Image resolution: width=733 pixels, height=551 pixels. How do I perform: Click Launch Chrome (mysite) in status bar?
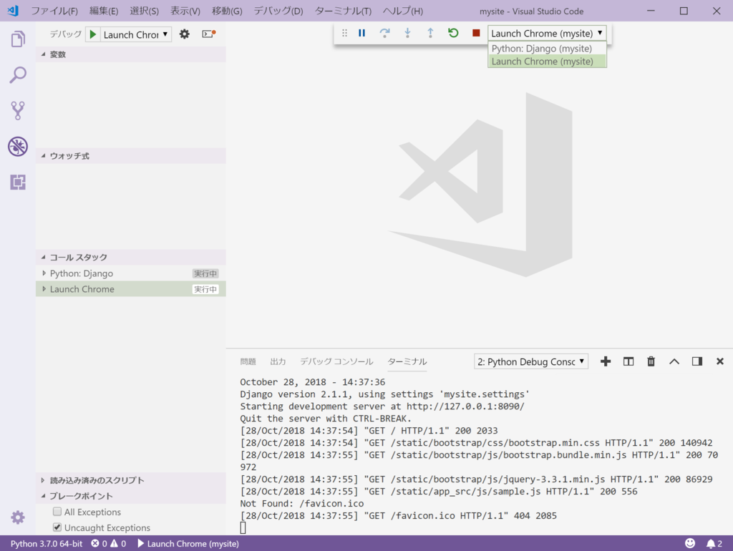pyautogui.click(x=188, y=544)
